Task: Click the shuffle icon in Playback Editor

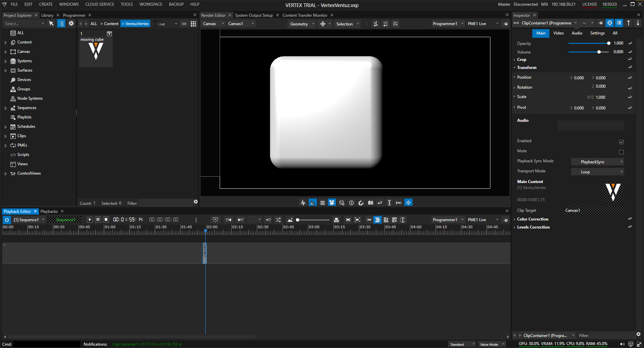Action: tap(278, 220)
